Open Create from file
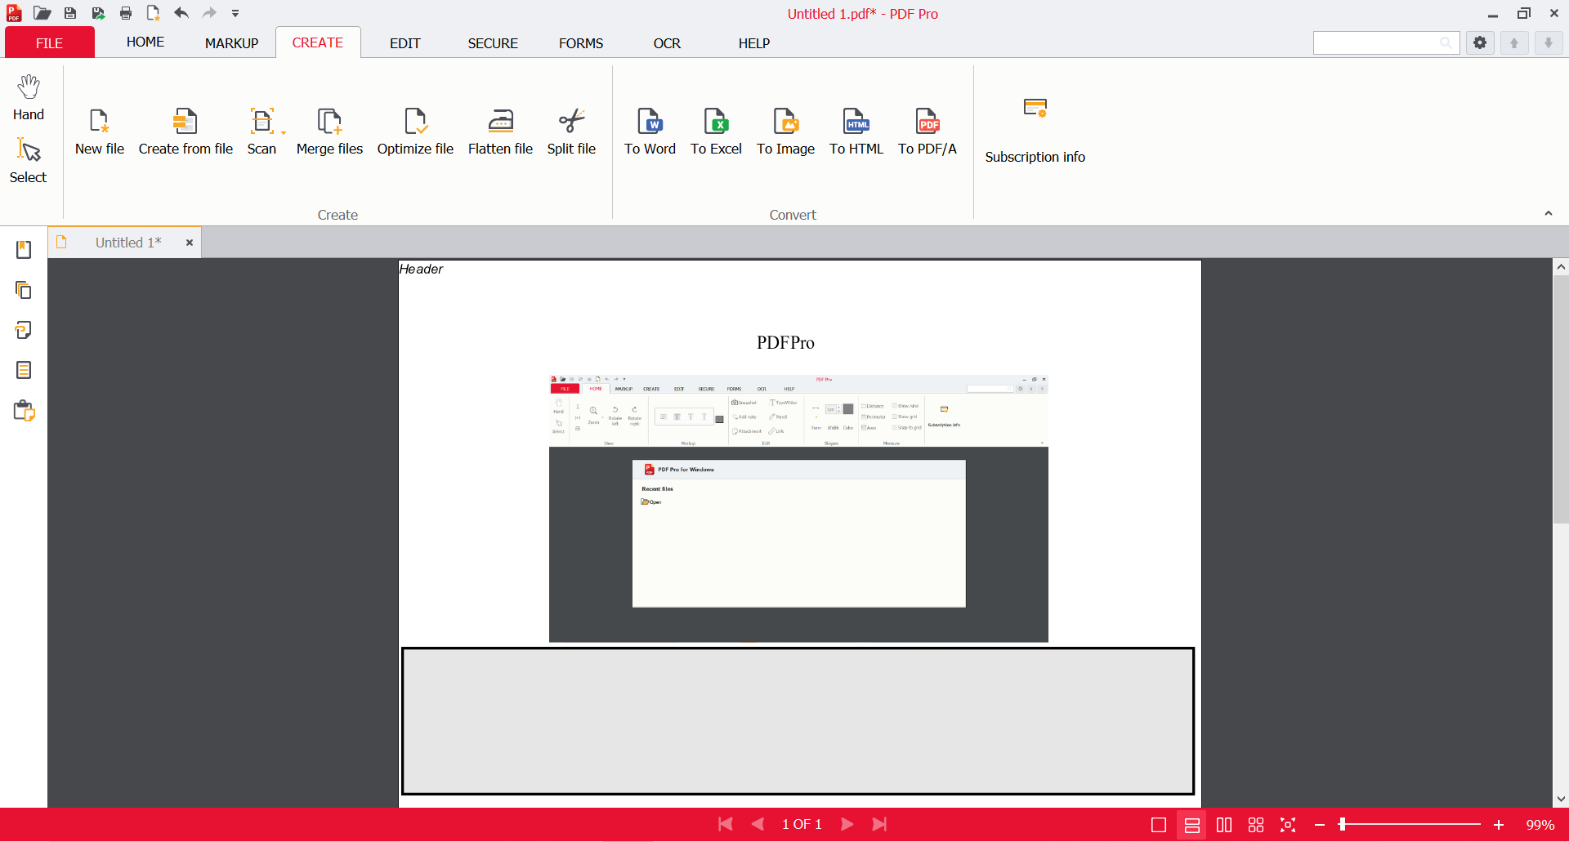Image resolution: width=1569 pixels, height=842 pixels. click(x=186, y=131)
